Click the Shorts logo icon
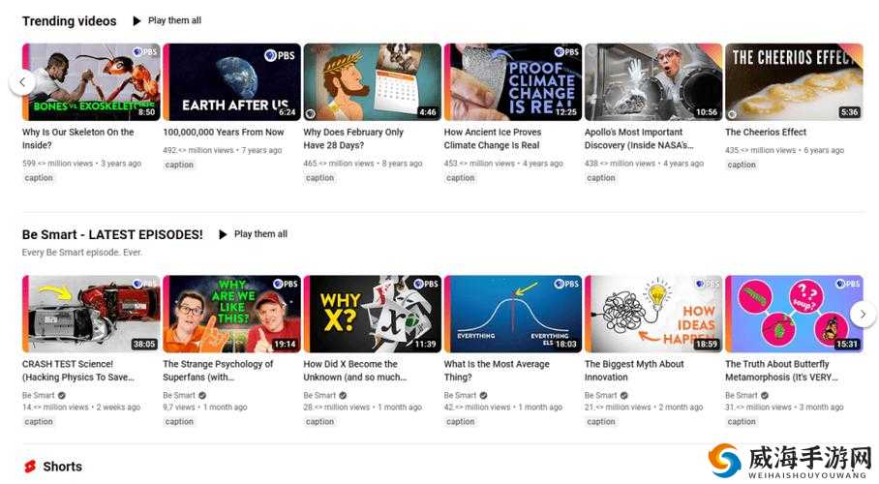The width and height of the screenshot is (879, 484). pyautogui.click(x=30, y=467)
